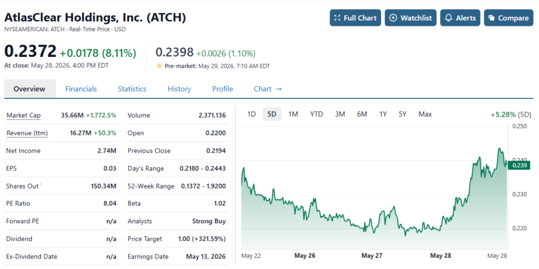This screenshot has width=539, height=269.
Task: Click the Shares Out info icon
Action: tap(41, 183)
